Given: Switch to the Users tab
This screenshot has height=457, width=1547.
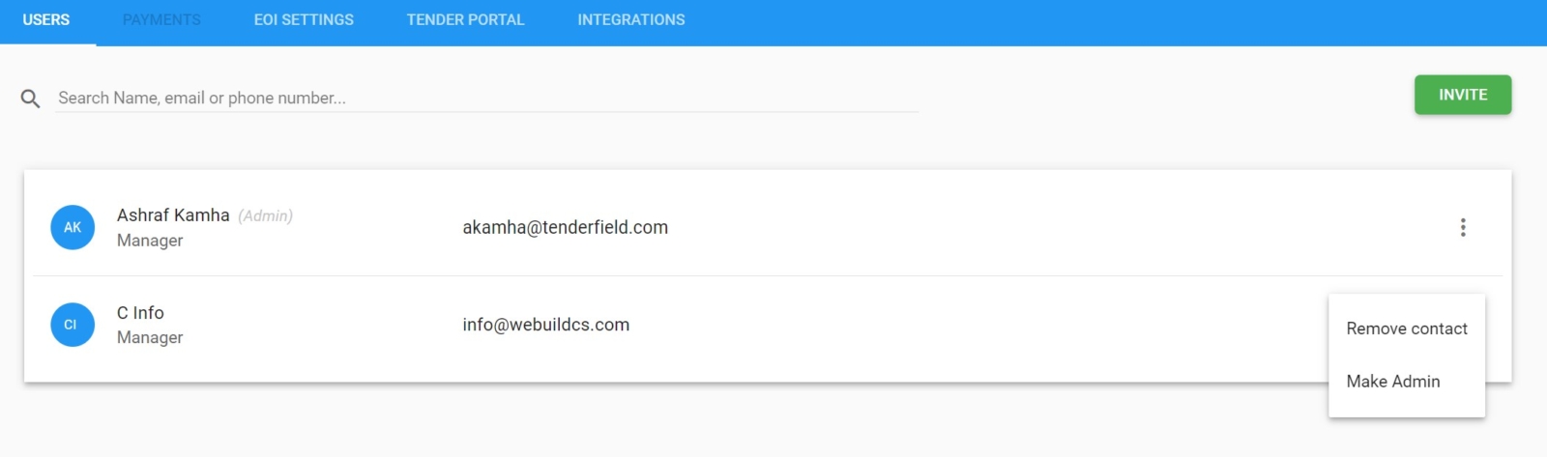Looking at the screenshot, I should tap(46, 20).
